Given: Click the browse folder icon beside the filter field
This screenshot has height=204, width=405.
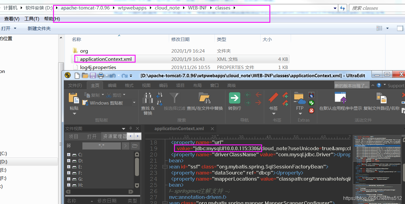Looking at the screenshot, I should pos(135,146).
